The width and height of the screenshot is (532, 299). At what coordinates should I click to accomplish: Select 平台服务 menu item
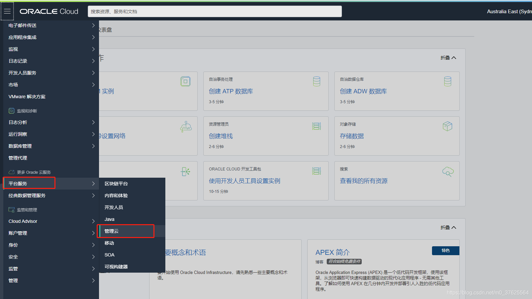[x=51, y=184]
